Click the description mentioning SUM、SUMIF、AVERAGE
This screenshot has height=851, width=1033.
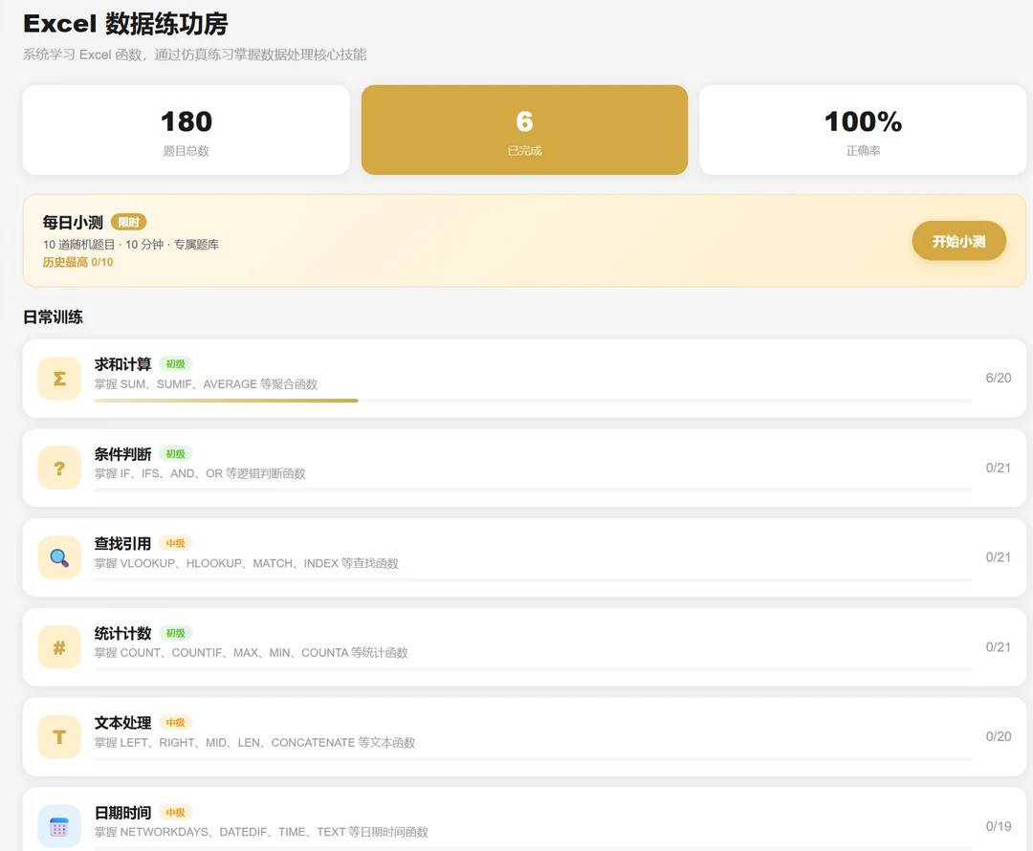(x=206, y=384)
